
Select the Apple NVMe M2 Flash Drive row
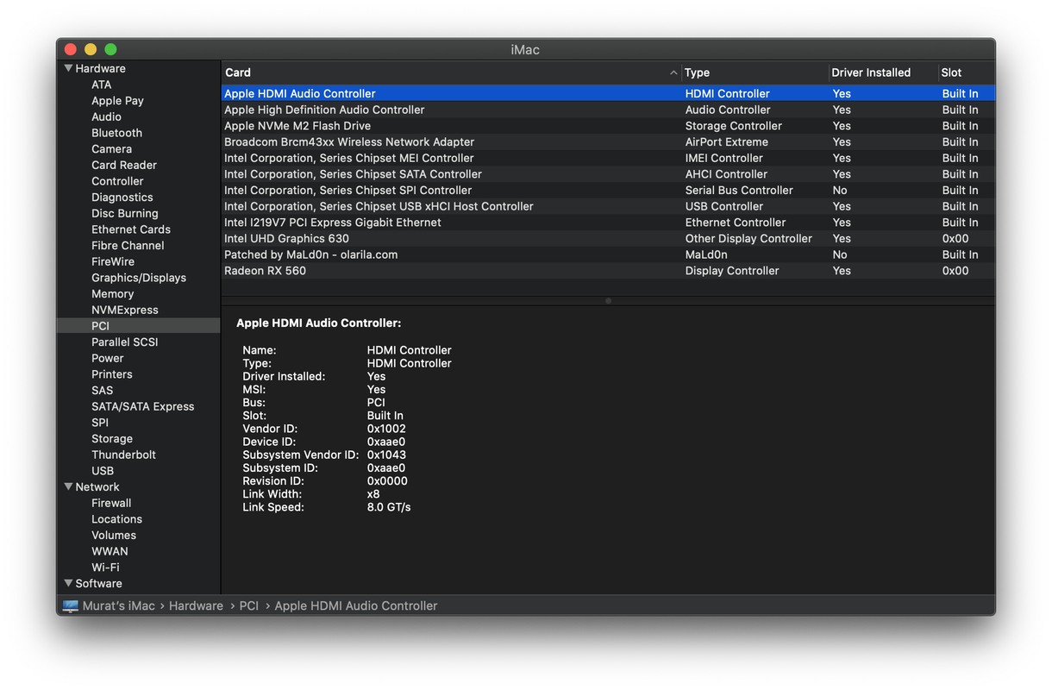608,126
